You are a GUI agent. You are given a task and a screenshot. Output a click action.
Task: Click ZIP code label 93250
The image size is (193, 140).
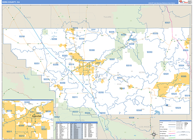82,39
